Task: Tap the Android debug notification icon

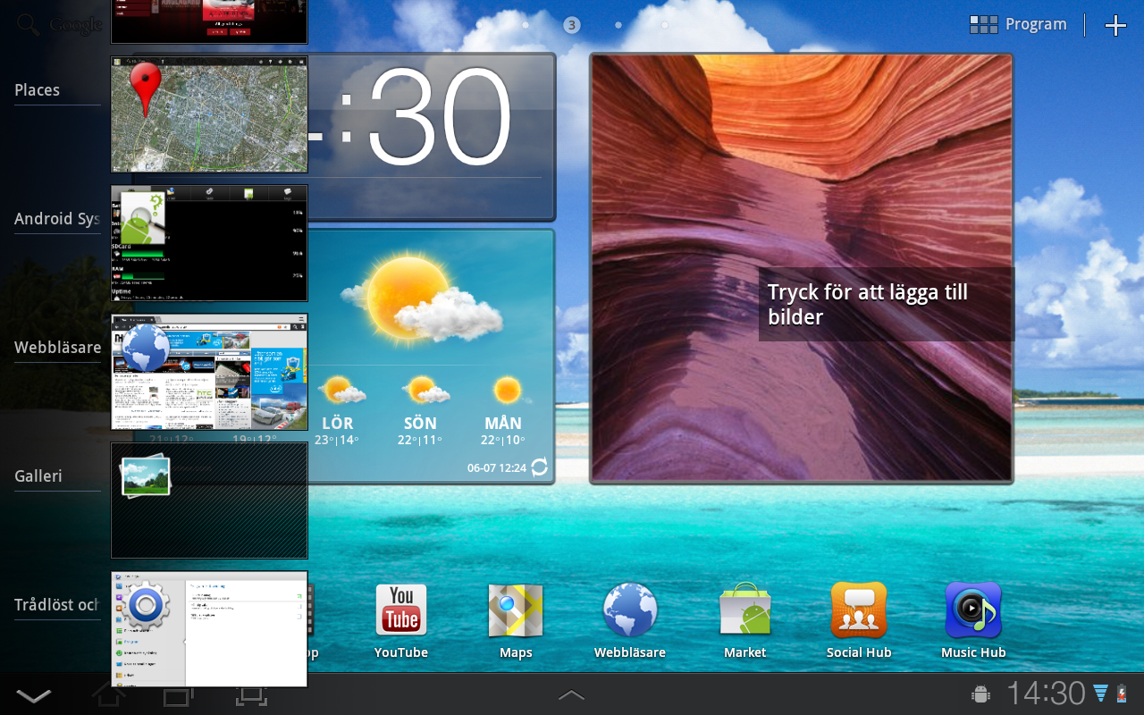Action: [x=980, y=694]
